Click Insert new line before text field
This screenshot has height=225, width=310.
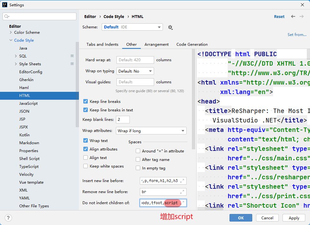click(x=163, y=181)
